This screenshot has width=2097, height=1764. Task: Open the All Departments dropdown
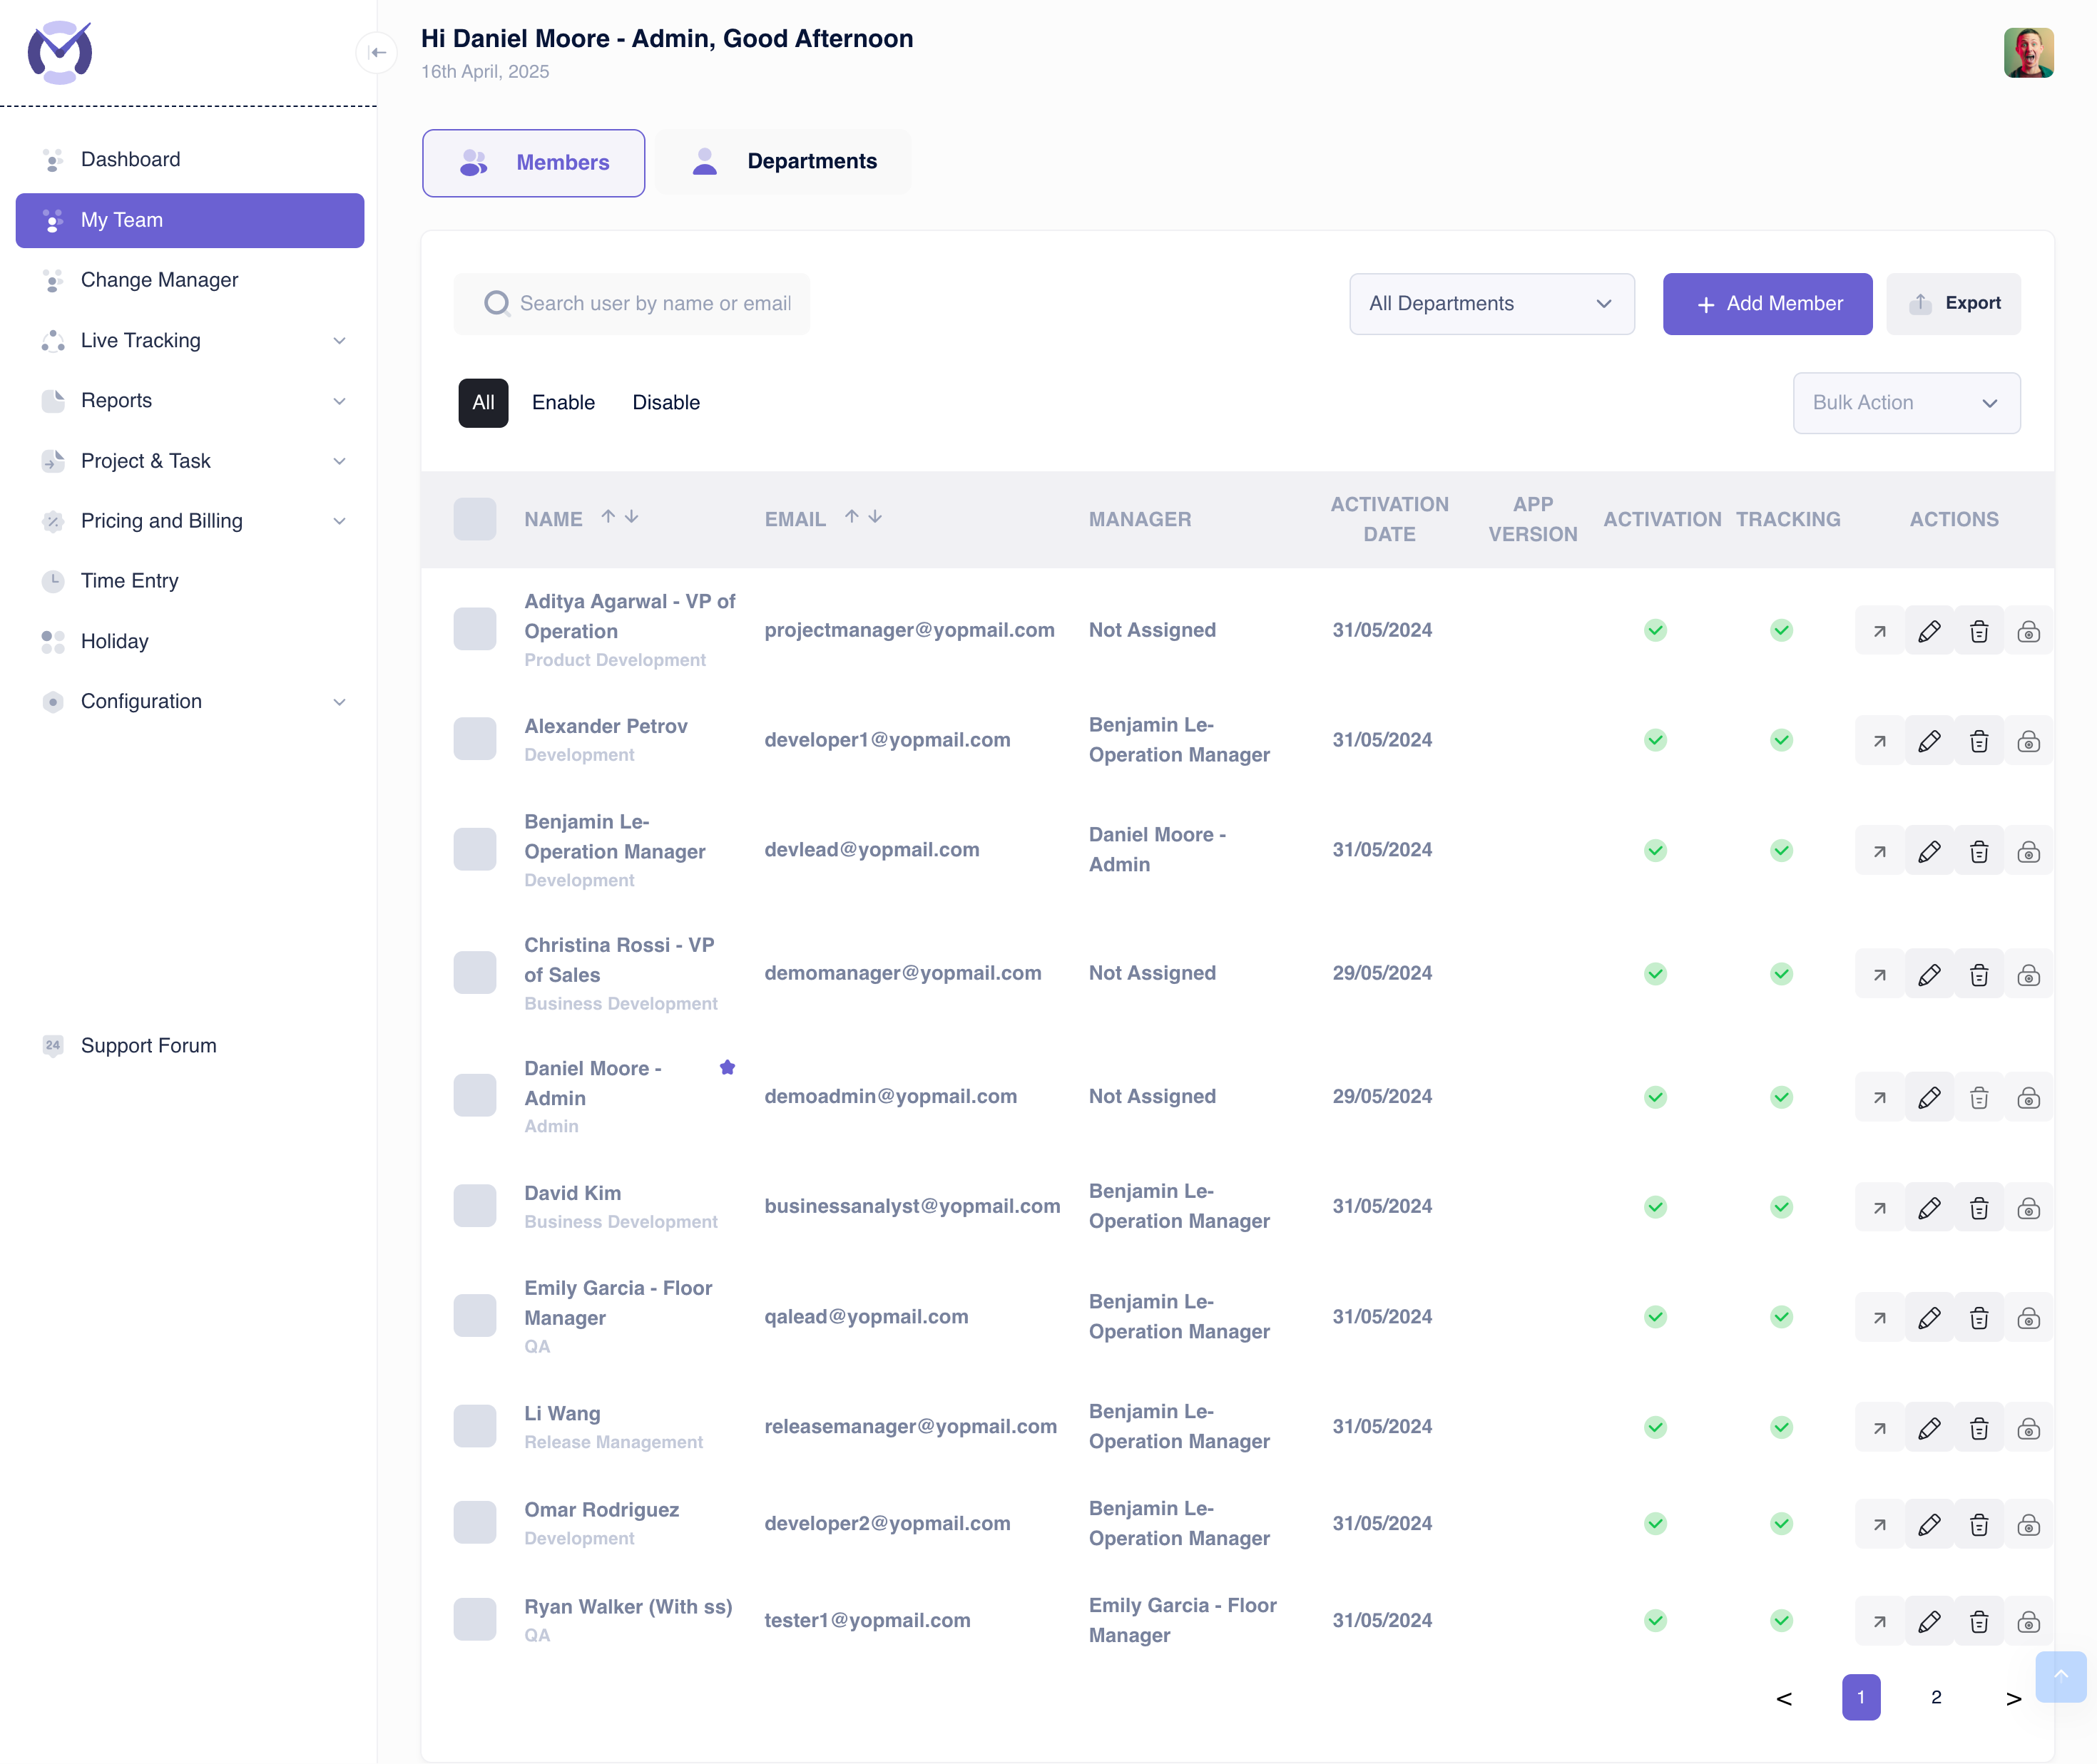tap(1491, 303)
